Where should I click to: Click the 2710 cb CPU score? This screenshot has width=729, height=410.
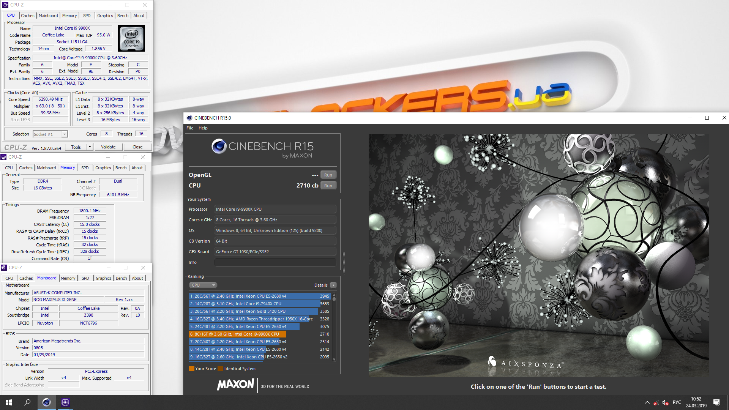pos(307,186)
